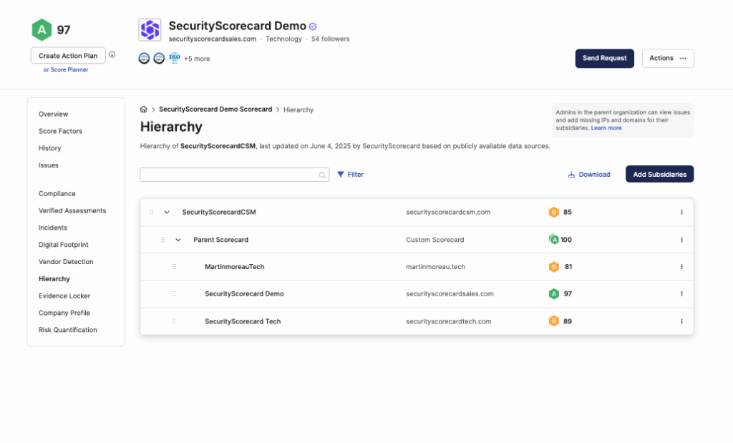733x443 pixels.
Task: Open kebab menu for SecurityScorecard Demo row
Action: point(681,294)
